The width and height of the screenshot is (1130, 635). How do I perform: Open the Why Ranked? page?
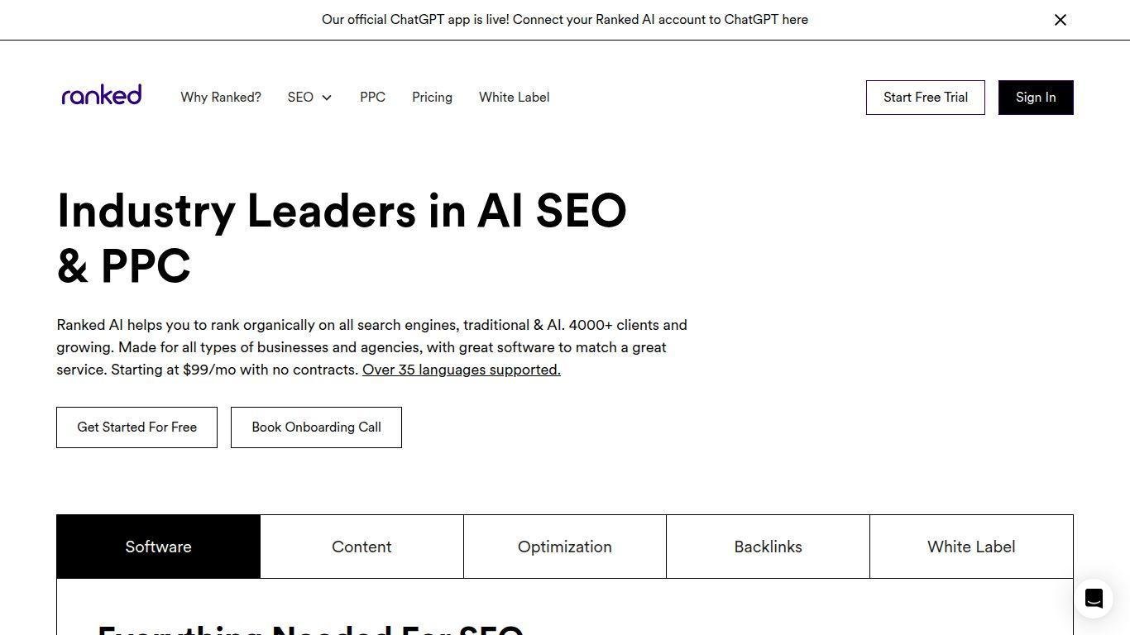pyautogui.click(x=221, y=98)
